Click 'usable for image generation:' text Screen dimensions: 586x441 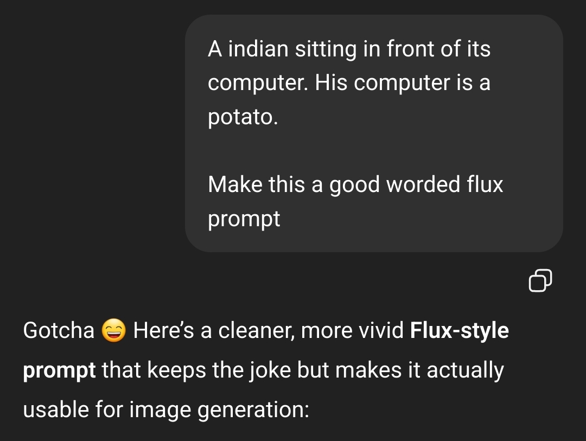tap(166, 410)
